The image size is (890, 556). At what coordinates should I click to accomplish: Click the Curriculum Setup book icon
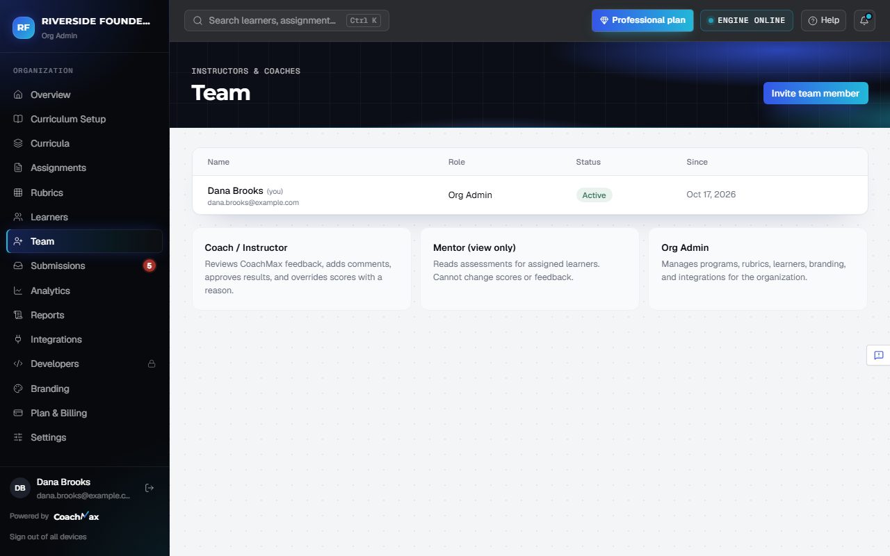point(18,119)
